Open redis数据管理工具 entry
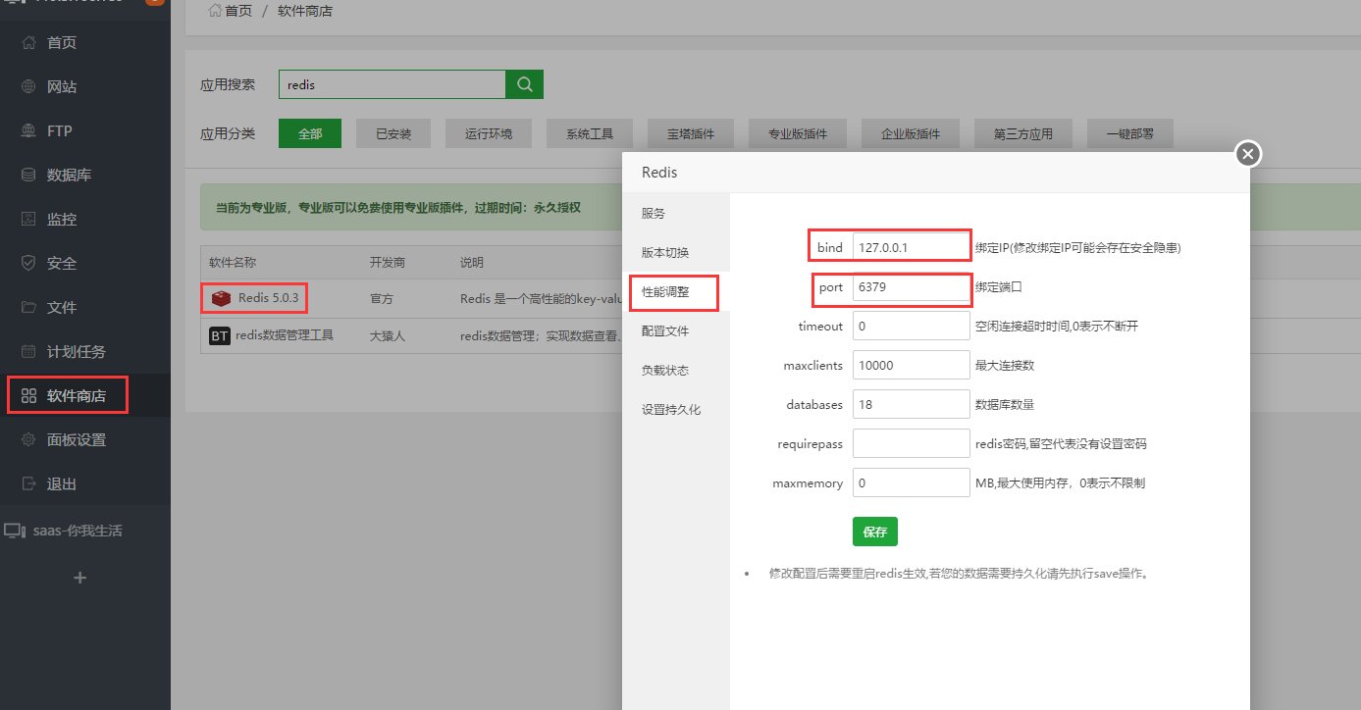 285,335
